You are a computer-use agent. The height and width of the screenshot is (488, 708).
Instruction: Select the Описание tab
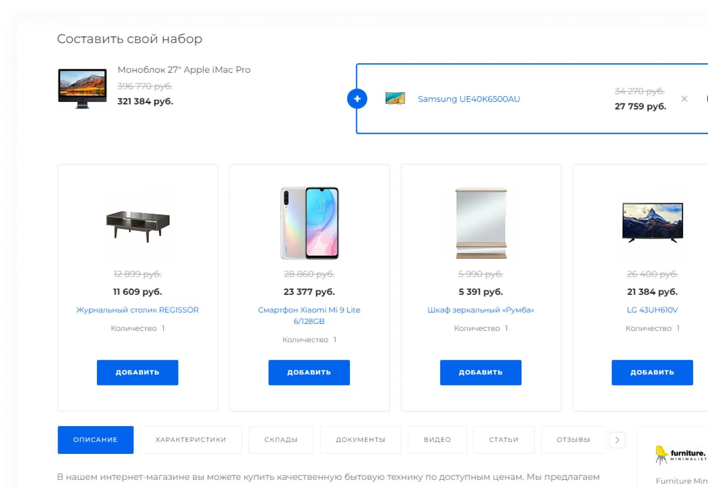(x=95, y=440)
